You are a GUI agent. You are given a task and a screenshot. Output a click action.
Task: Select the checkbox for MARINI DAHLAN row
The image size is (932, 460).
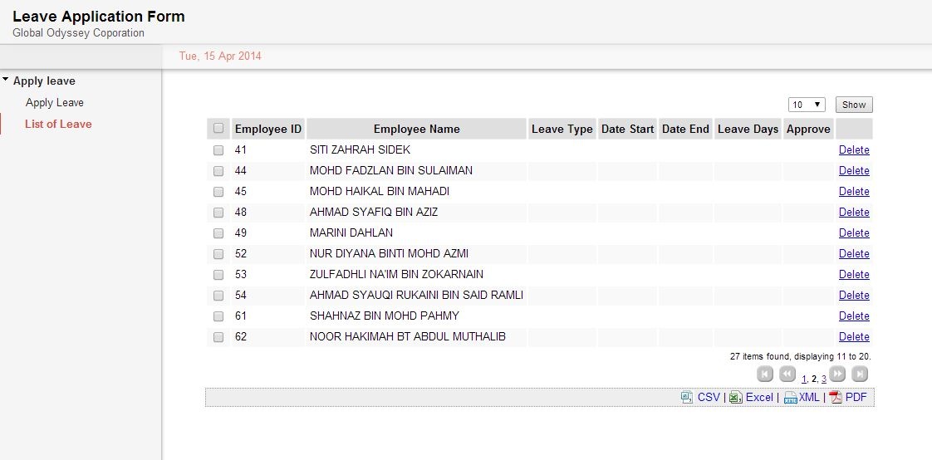click(218, 233)
